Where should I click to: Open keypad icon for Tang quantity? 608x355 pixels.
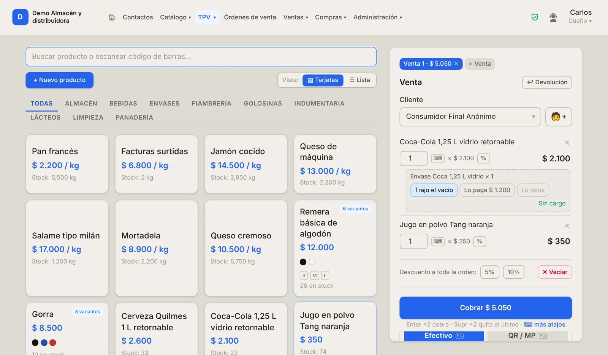(x=438, y=241)
